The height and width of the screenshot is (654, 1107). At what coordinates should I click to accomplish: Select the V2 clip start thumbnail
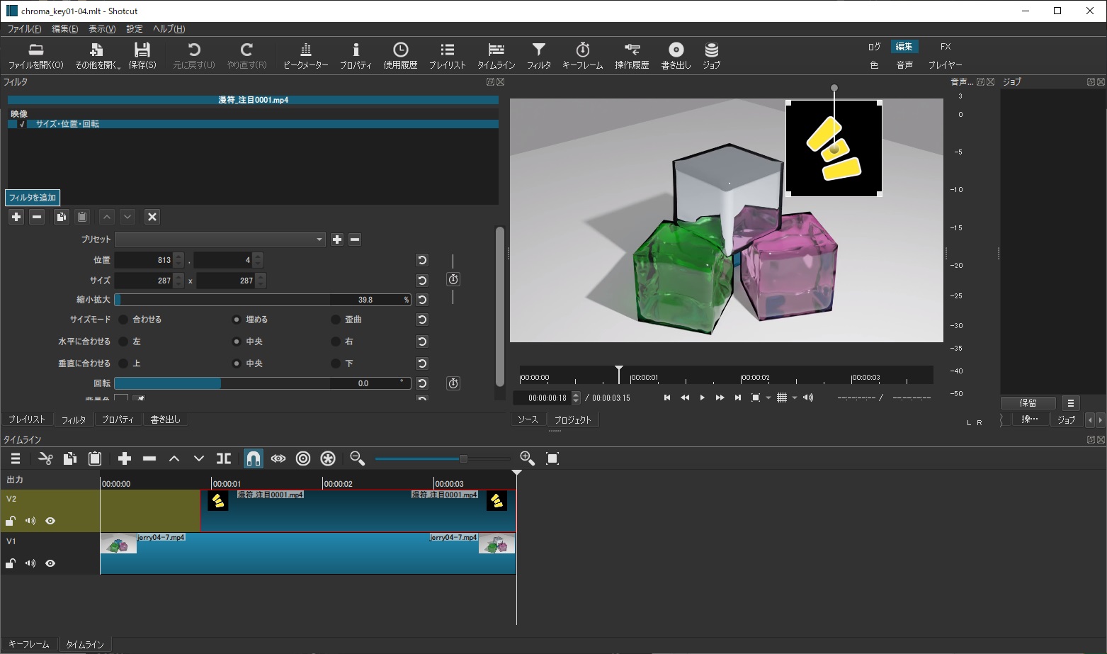(218, 501)
